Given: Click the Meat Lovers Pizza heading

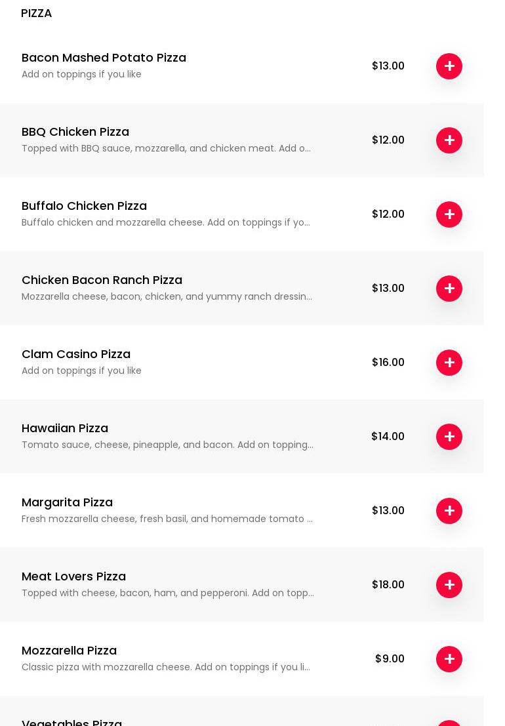Looking at the screenshot, I should (x=73, y=576).
